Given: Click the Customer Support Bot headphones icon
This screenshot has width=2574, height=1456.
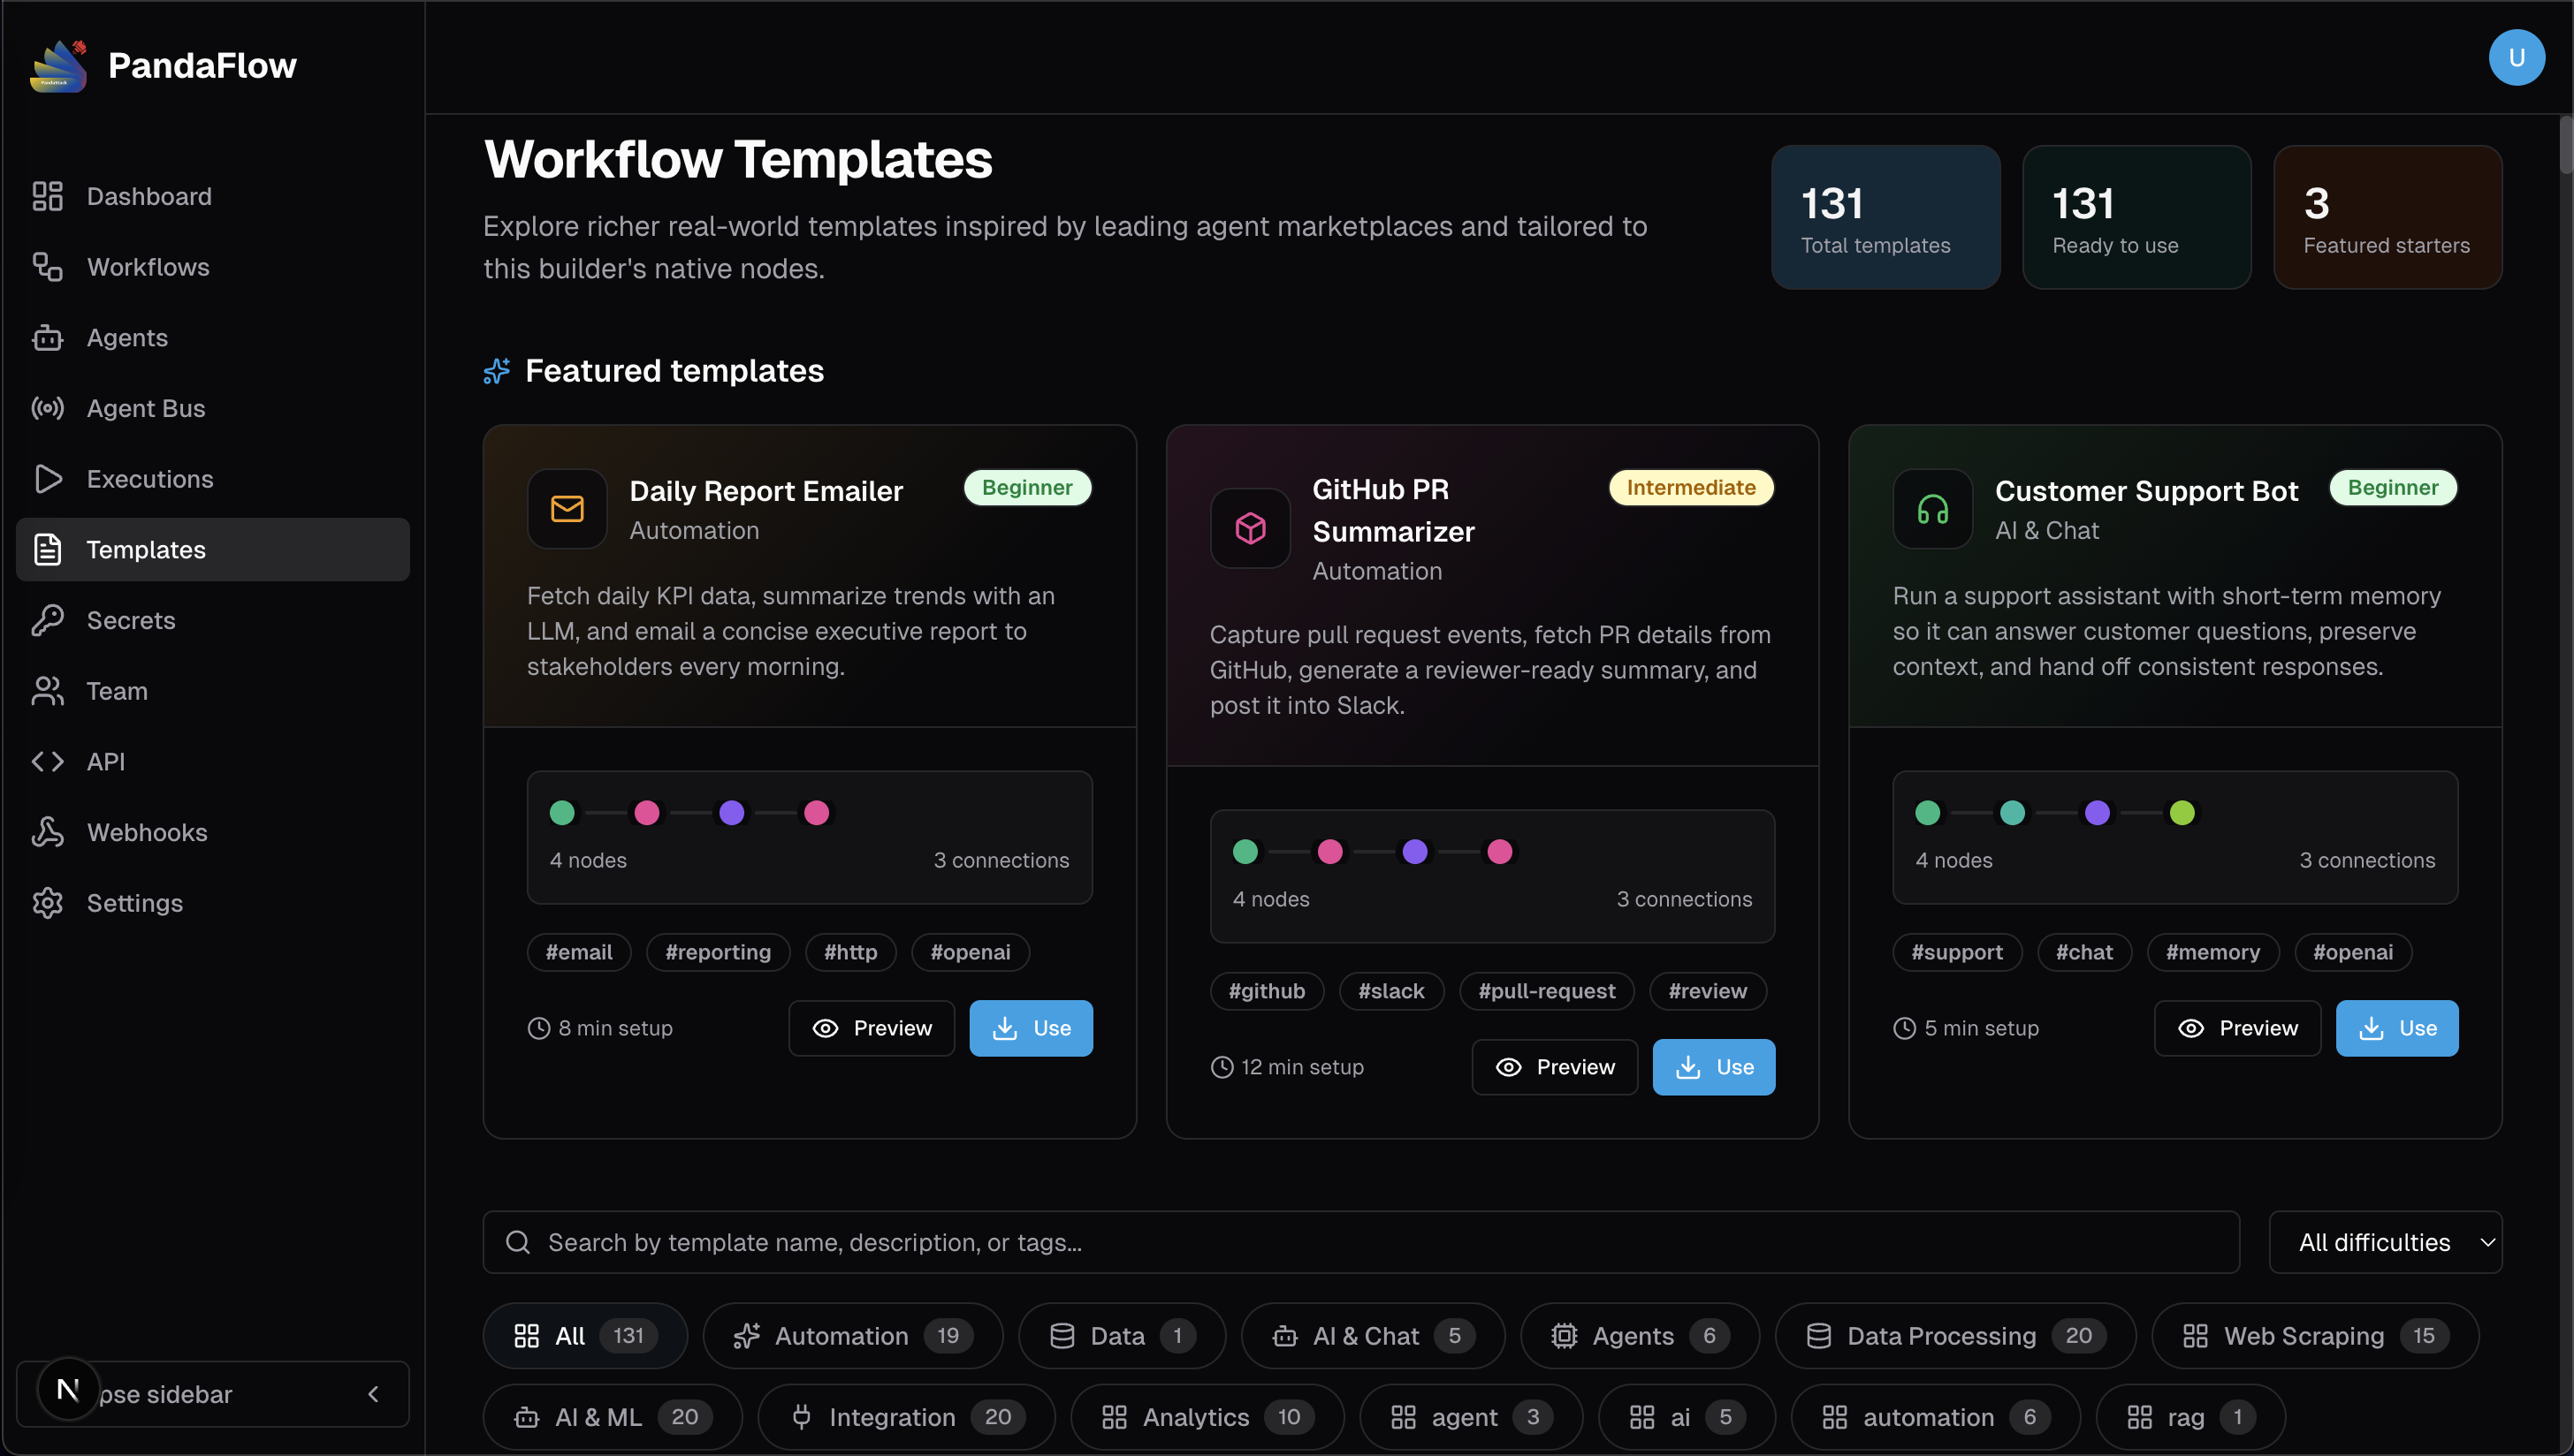Looking at the screenshot, I should [x=1933, y=509].
